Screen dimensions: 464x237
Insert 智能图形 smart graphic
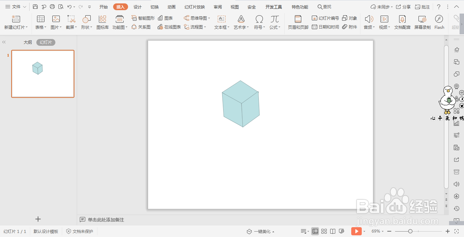click(x=143, y=18)
